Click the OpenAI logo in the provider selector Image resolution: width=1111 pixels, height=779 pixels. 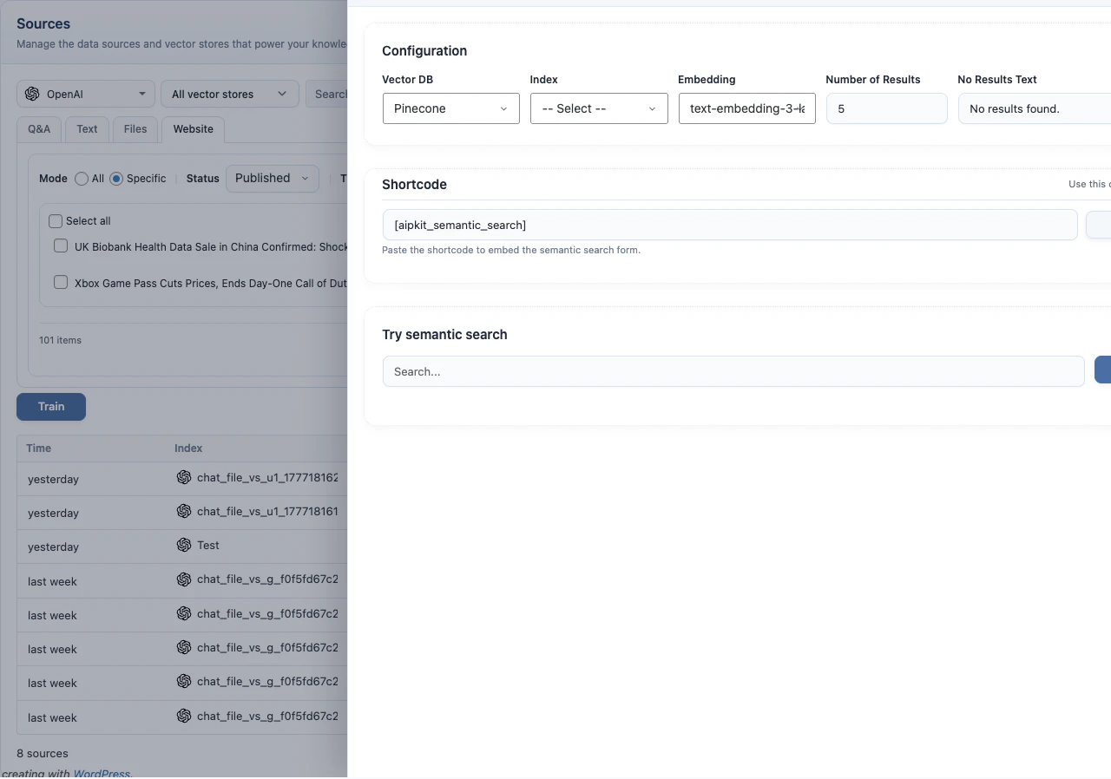click(32, 94)
